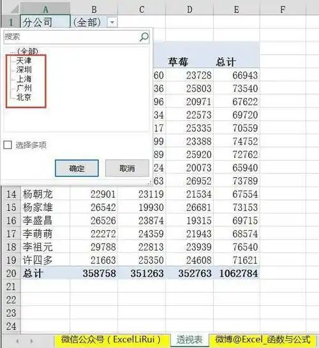Viewport: 319px width, 348px height.
Task: Focus the 搜索 input field
Action: tap(77, 37)
